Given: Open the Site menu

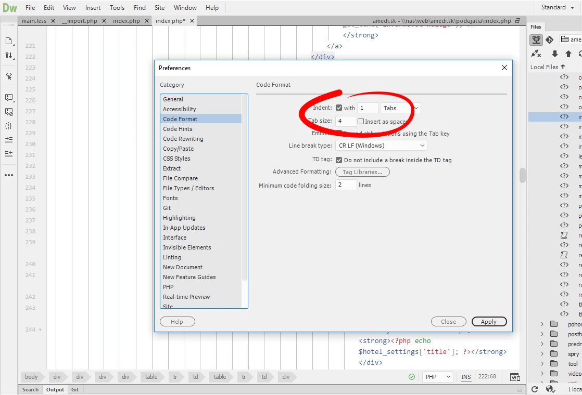Looking at the screenshot, I should (x=160, y=7).
